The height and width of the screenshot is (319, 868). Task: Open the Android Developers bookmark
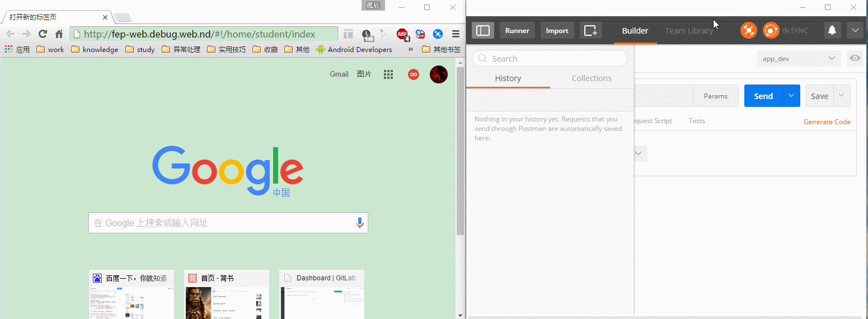click(x=354, y=49)
